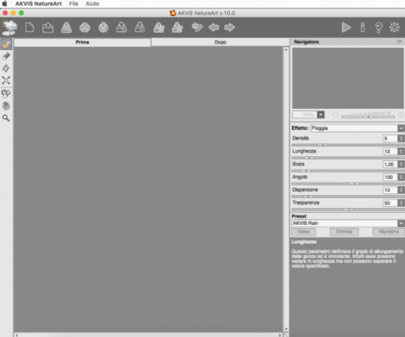The height and width of the screenshot is (337, 405).
Task: Click the pencil-and-bubble icon before the undo arrow
Action: [197, 27]
